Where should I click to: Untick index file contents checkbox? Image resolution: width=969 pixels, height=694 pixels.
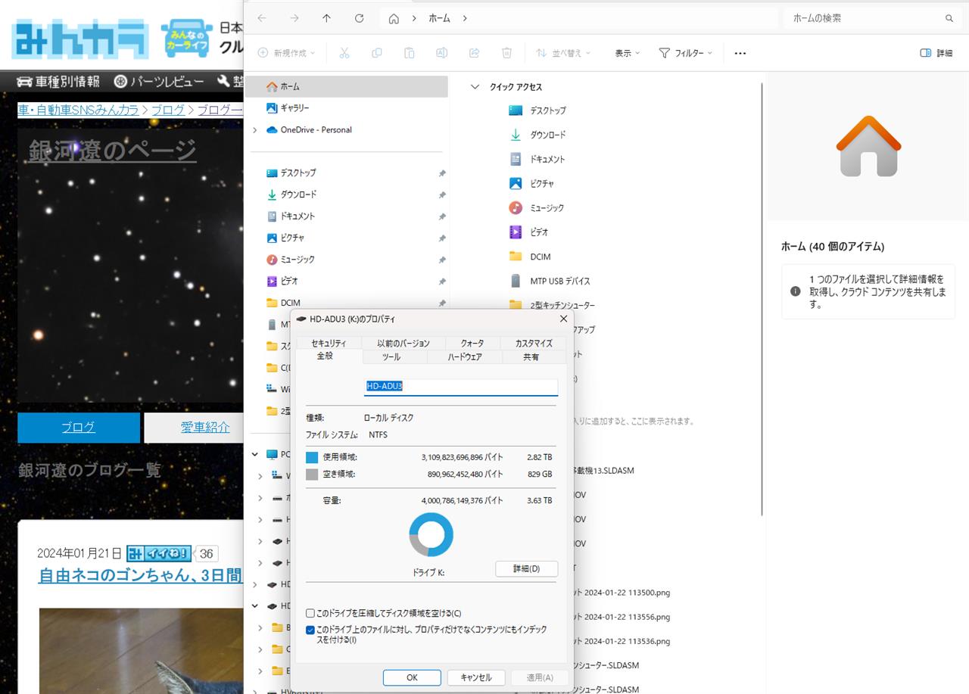[310, 630]
